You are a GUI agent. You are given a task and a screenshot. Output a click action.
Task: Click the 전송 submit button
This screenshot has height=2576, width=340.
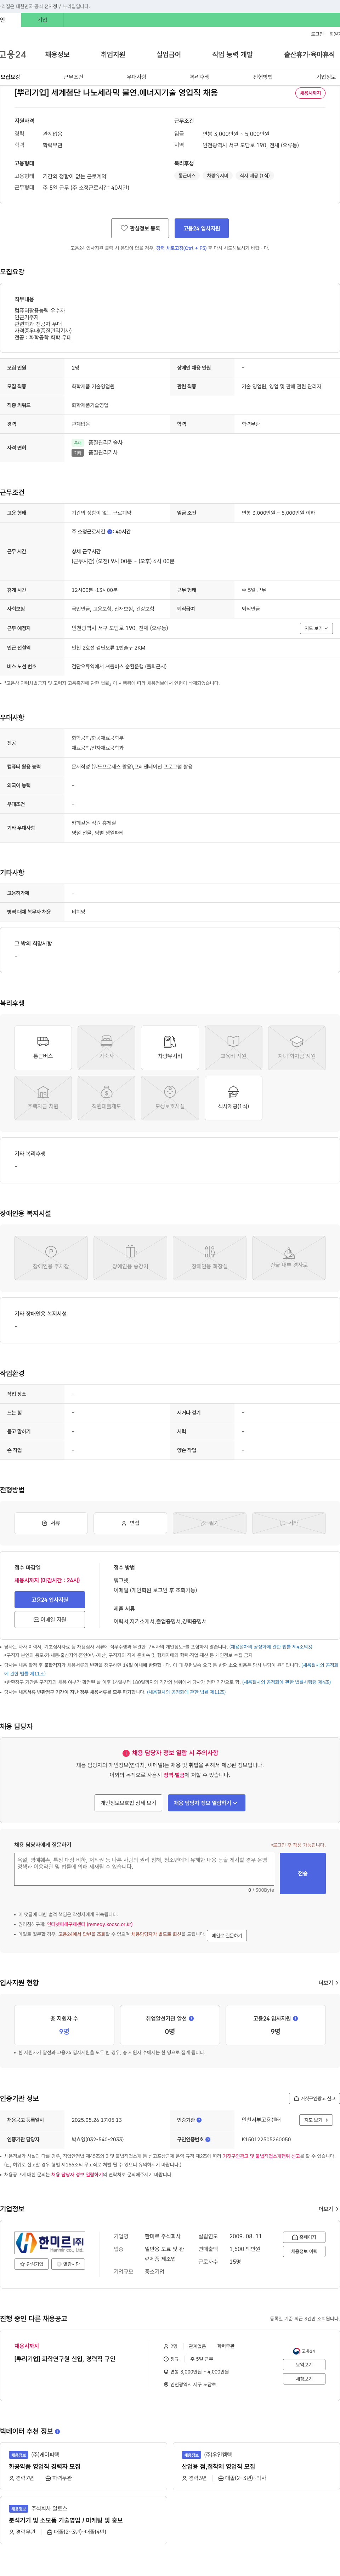(303, 1874)
